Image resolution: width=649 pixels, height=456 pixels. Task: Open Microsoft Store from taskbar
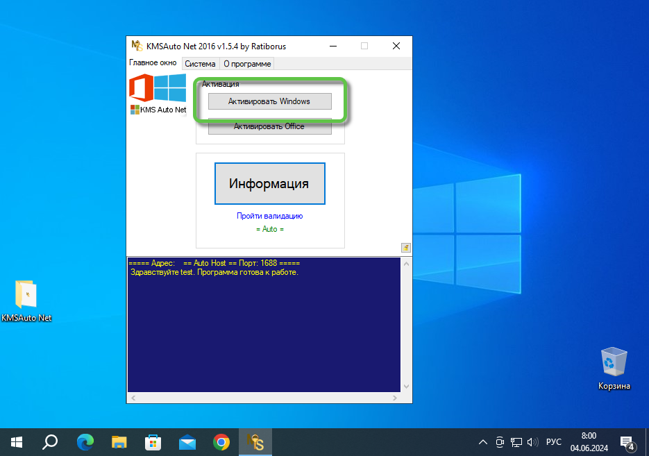(153, 442)
